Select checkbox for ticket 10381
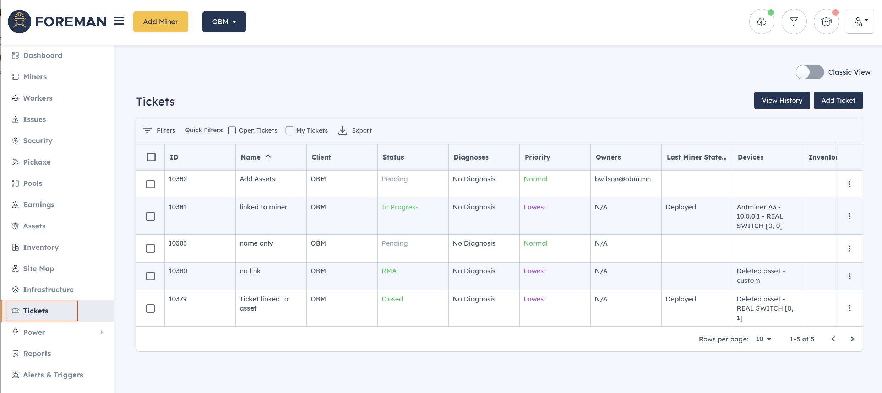The width and height of the screenshot is (882, 393). tap(151, 216)
